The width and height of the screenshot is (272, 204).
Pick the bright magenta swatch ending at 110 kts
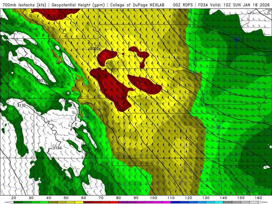tap(167, 202)
